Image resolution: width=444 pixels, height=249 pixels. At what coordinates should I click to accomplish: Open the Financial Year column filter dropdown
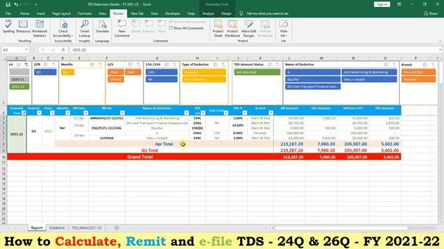(x=24, y=113)
